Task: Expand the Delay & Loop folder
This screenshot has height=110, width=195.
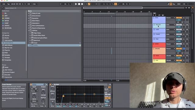Action: coord(29,13)
